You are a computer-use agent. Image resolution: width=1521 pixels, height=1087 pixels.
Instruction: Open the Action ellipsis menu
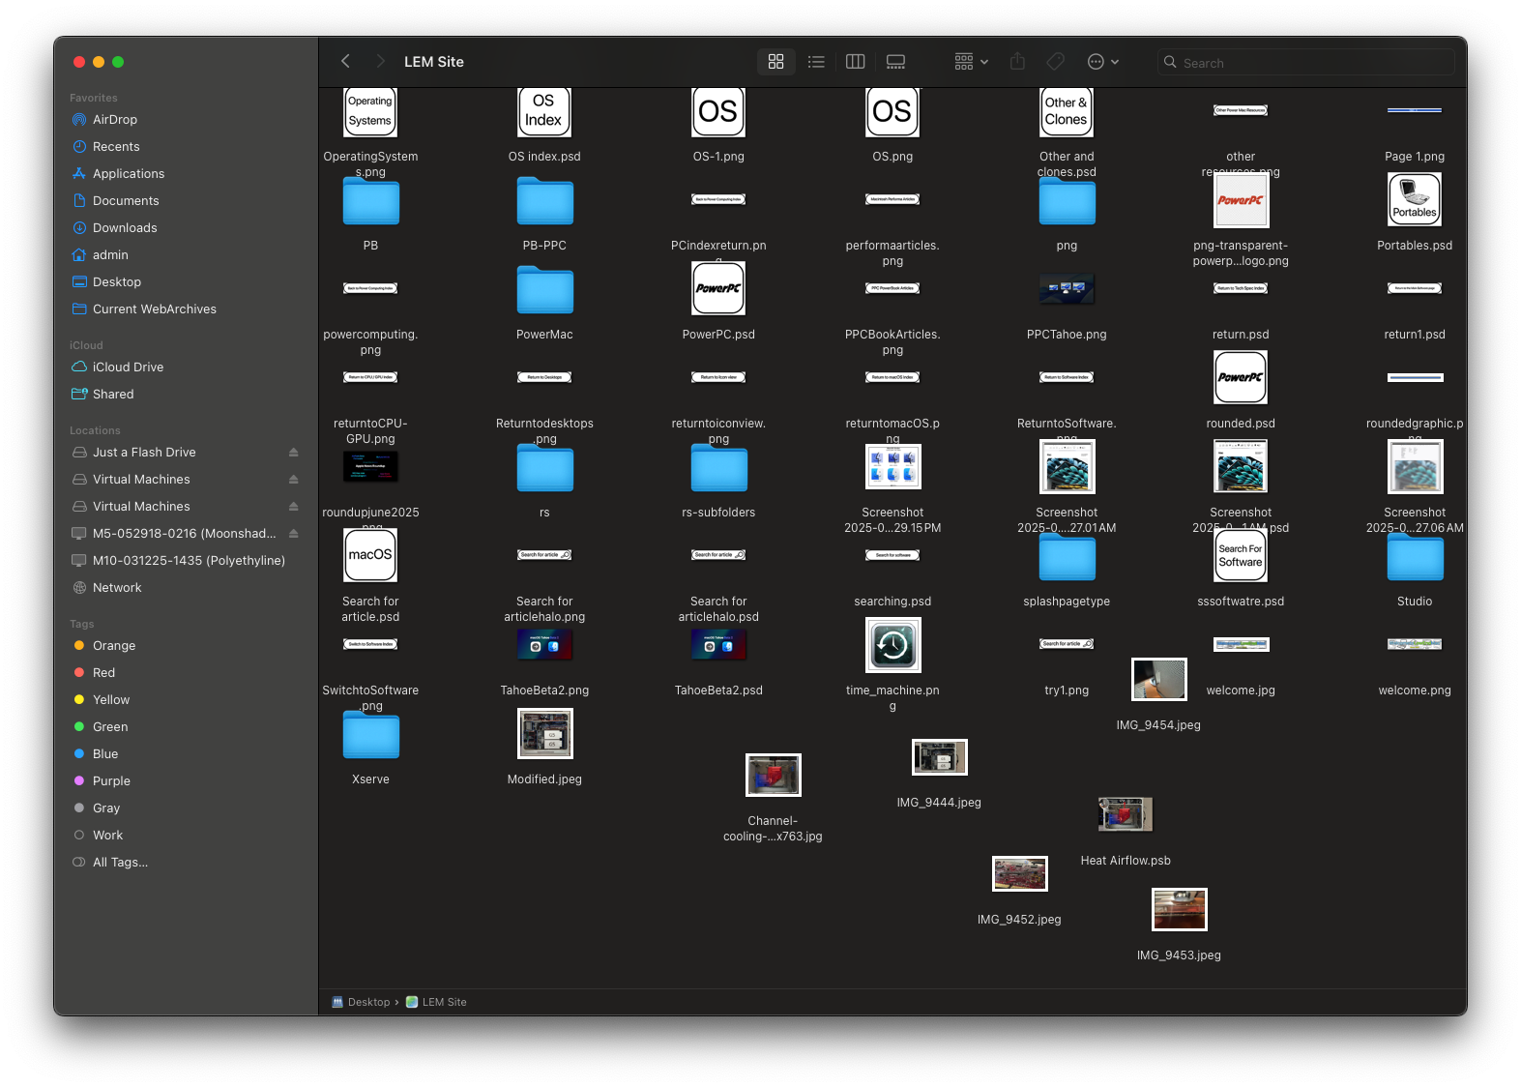(1102, 62)
